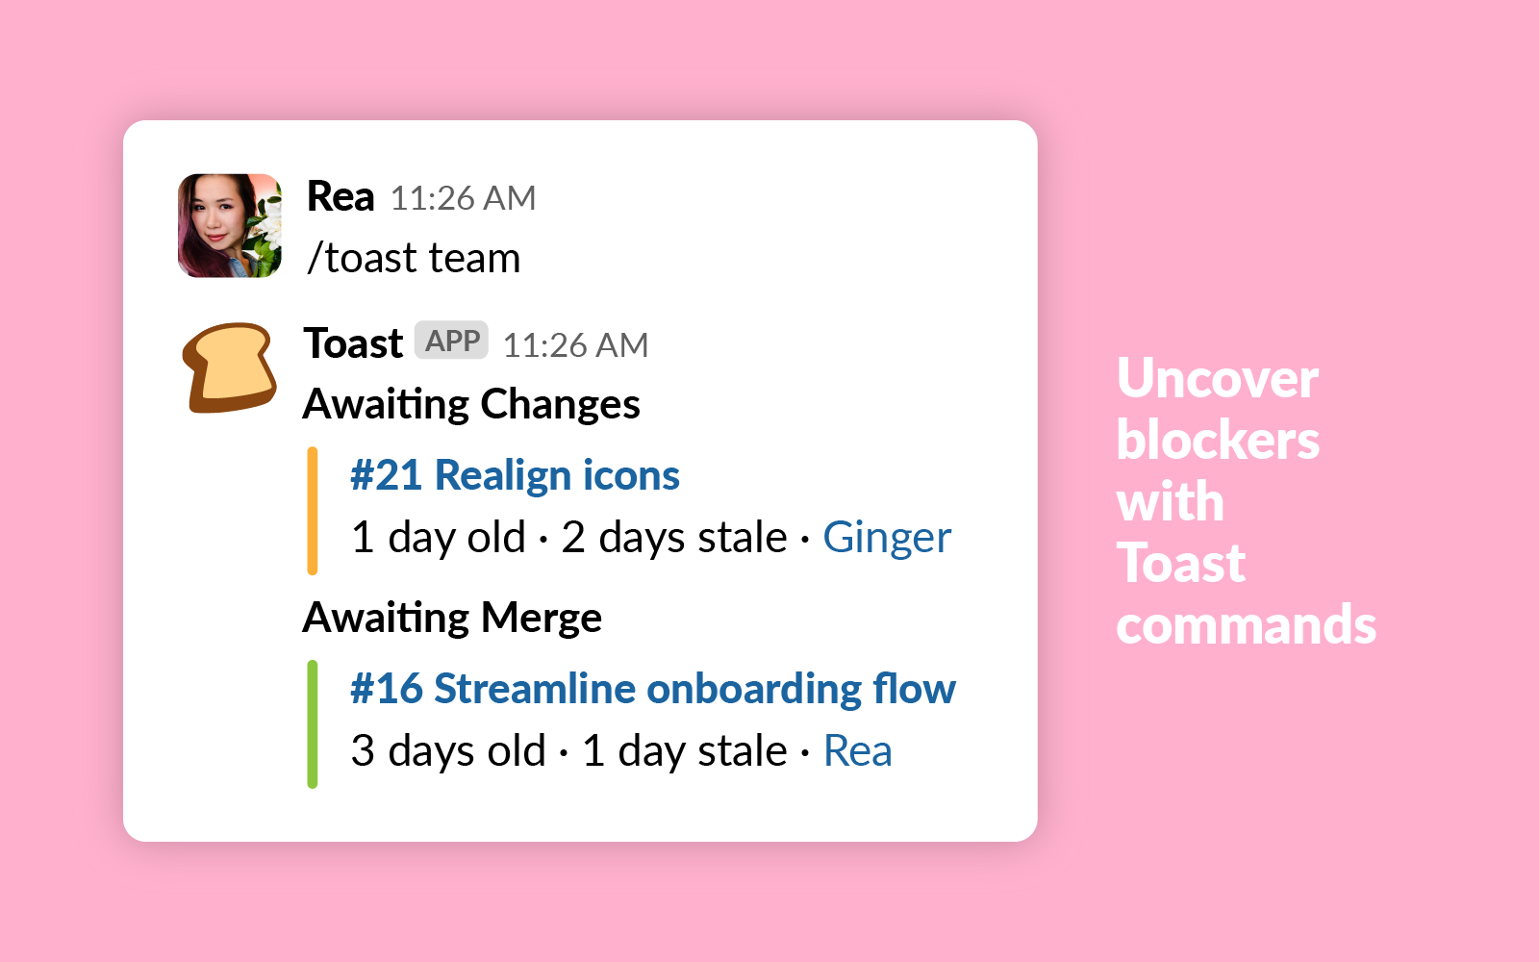Click Rea's profile avatar photo
Image resolution: width=1539 pixels, height=962 pixels.
[x=230, y=226]
